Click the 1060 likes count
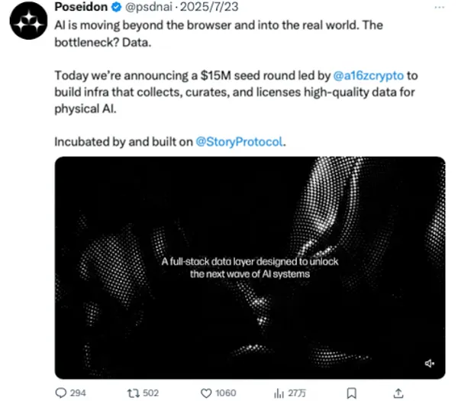Viewport: 458px width, 401px height. click(225, 393)
